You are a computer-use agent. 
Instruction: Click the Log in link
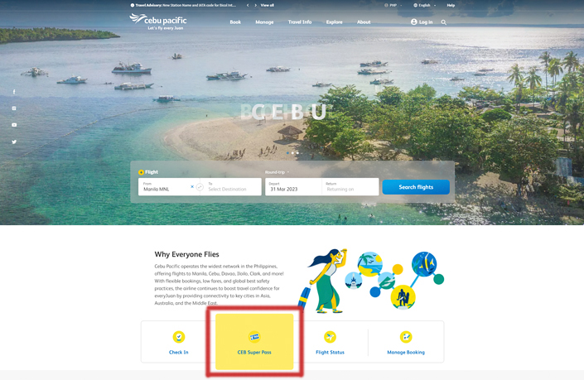click(422, 22)
